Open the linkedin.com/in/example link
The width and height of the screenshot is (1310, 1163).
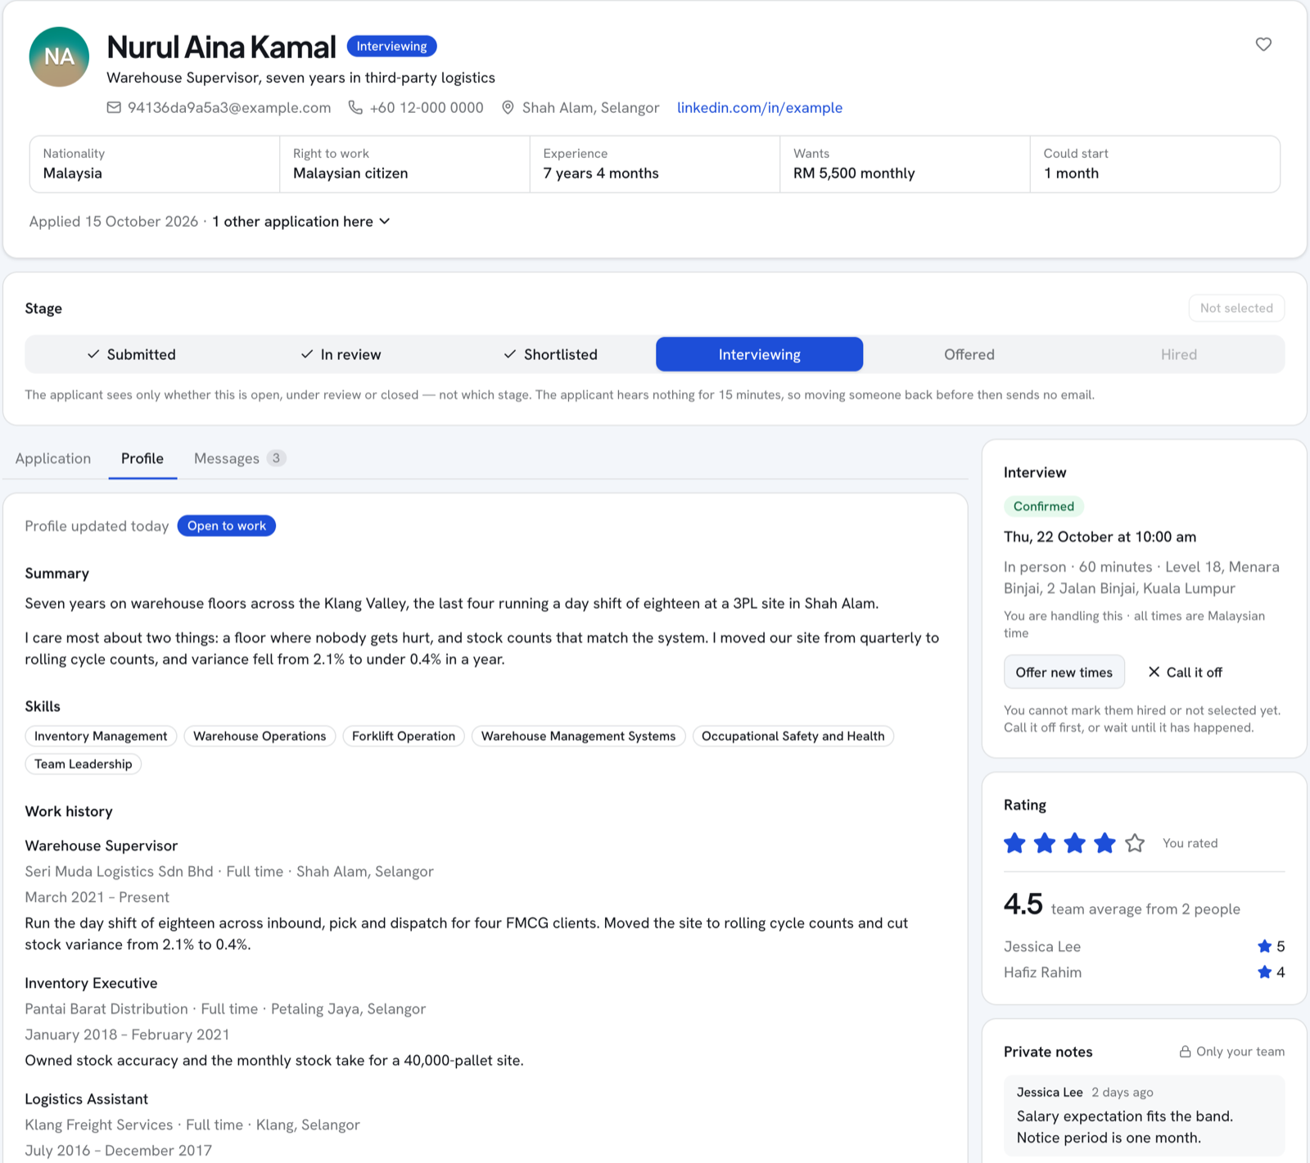(760, 107)
